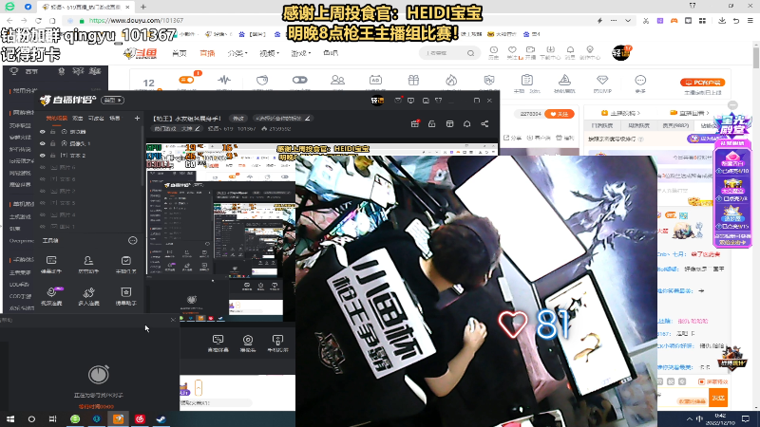
Task: Click the flame icon in room toolbar
Action: [x=451, y=80]
